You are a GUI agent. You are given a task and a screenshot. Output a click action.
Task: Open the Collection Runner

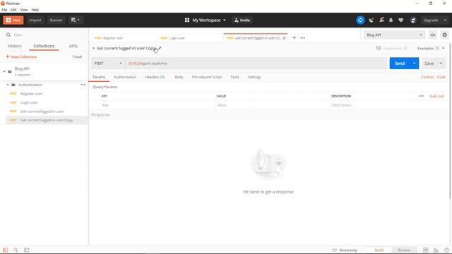click(x=56, y=20)
